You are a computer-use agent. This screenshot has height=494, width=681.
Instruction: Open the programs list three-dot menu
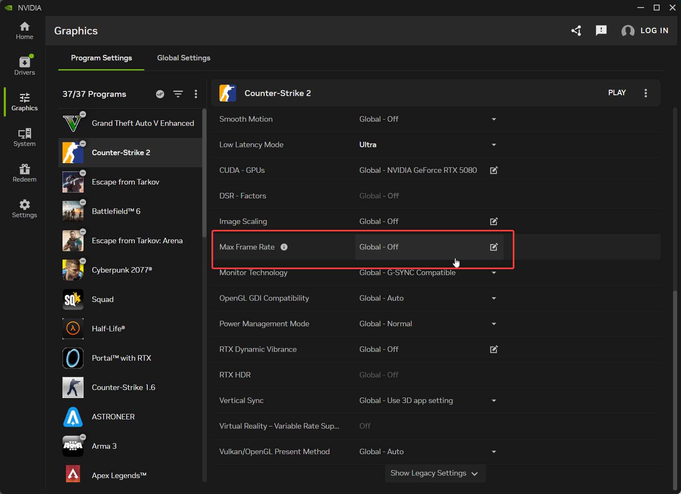tap(196, 94)
